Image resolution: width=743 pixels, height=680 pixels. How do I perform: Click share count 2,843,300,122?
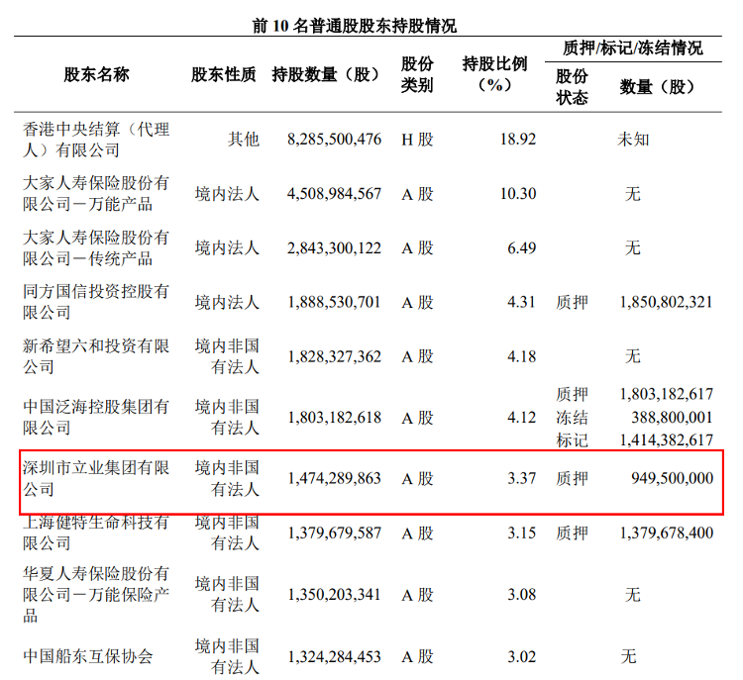coord(334,247)
